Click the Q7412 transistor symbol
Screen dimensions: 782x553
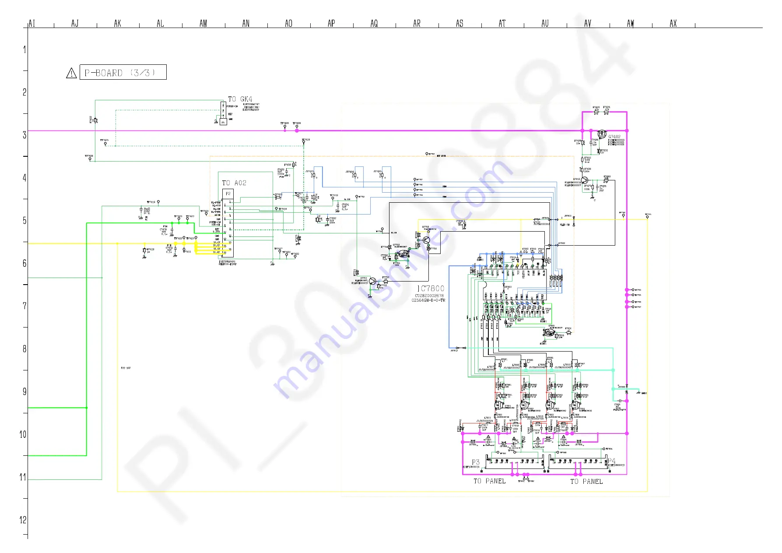[x=585, y=180]
